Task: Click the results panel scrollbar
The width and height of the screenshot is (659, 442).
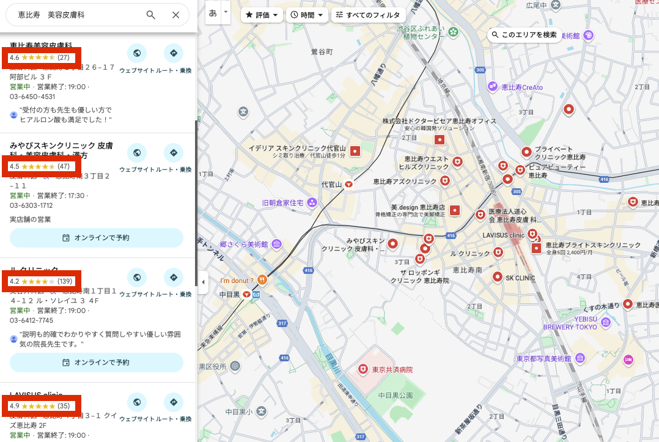Action: point(196,203)
